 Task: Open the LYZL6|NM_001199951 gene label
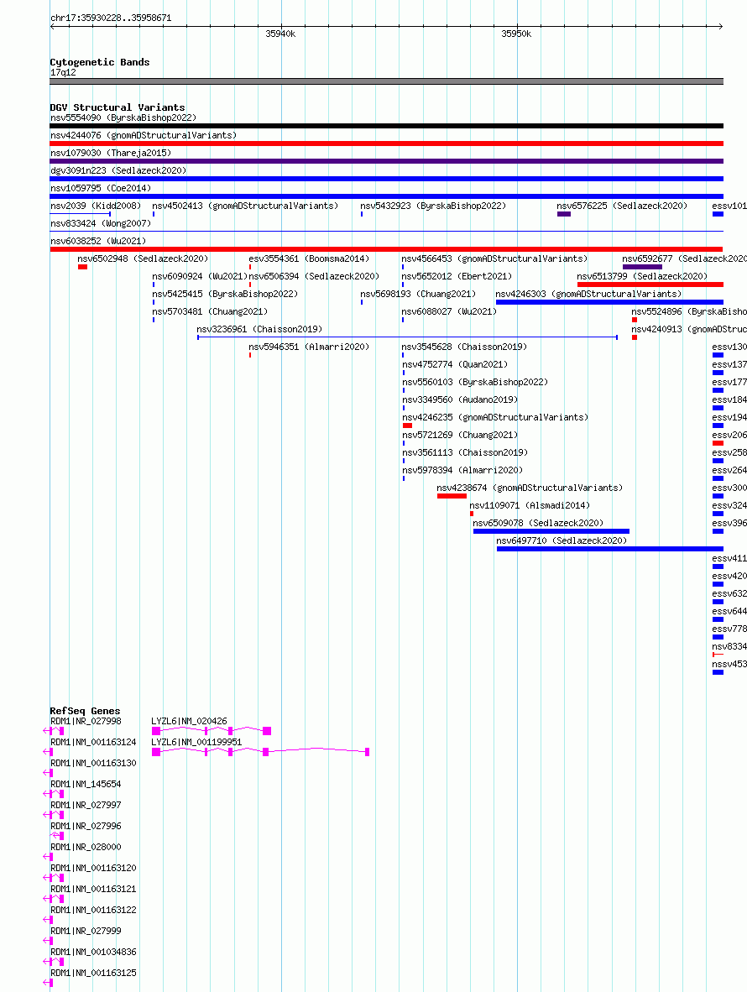point(196,743)
